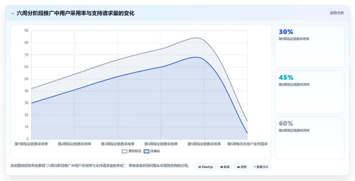Click the description text below the chart
355x181 pixels.
click(100, 166)
